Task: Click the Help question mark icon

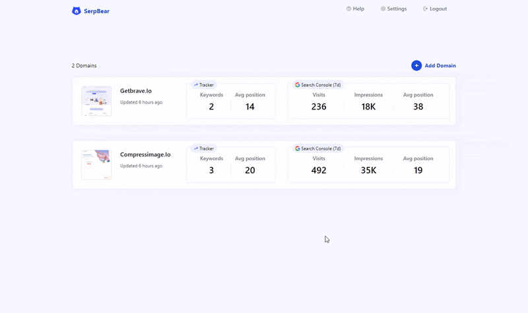Action: [x=348, y=9]
